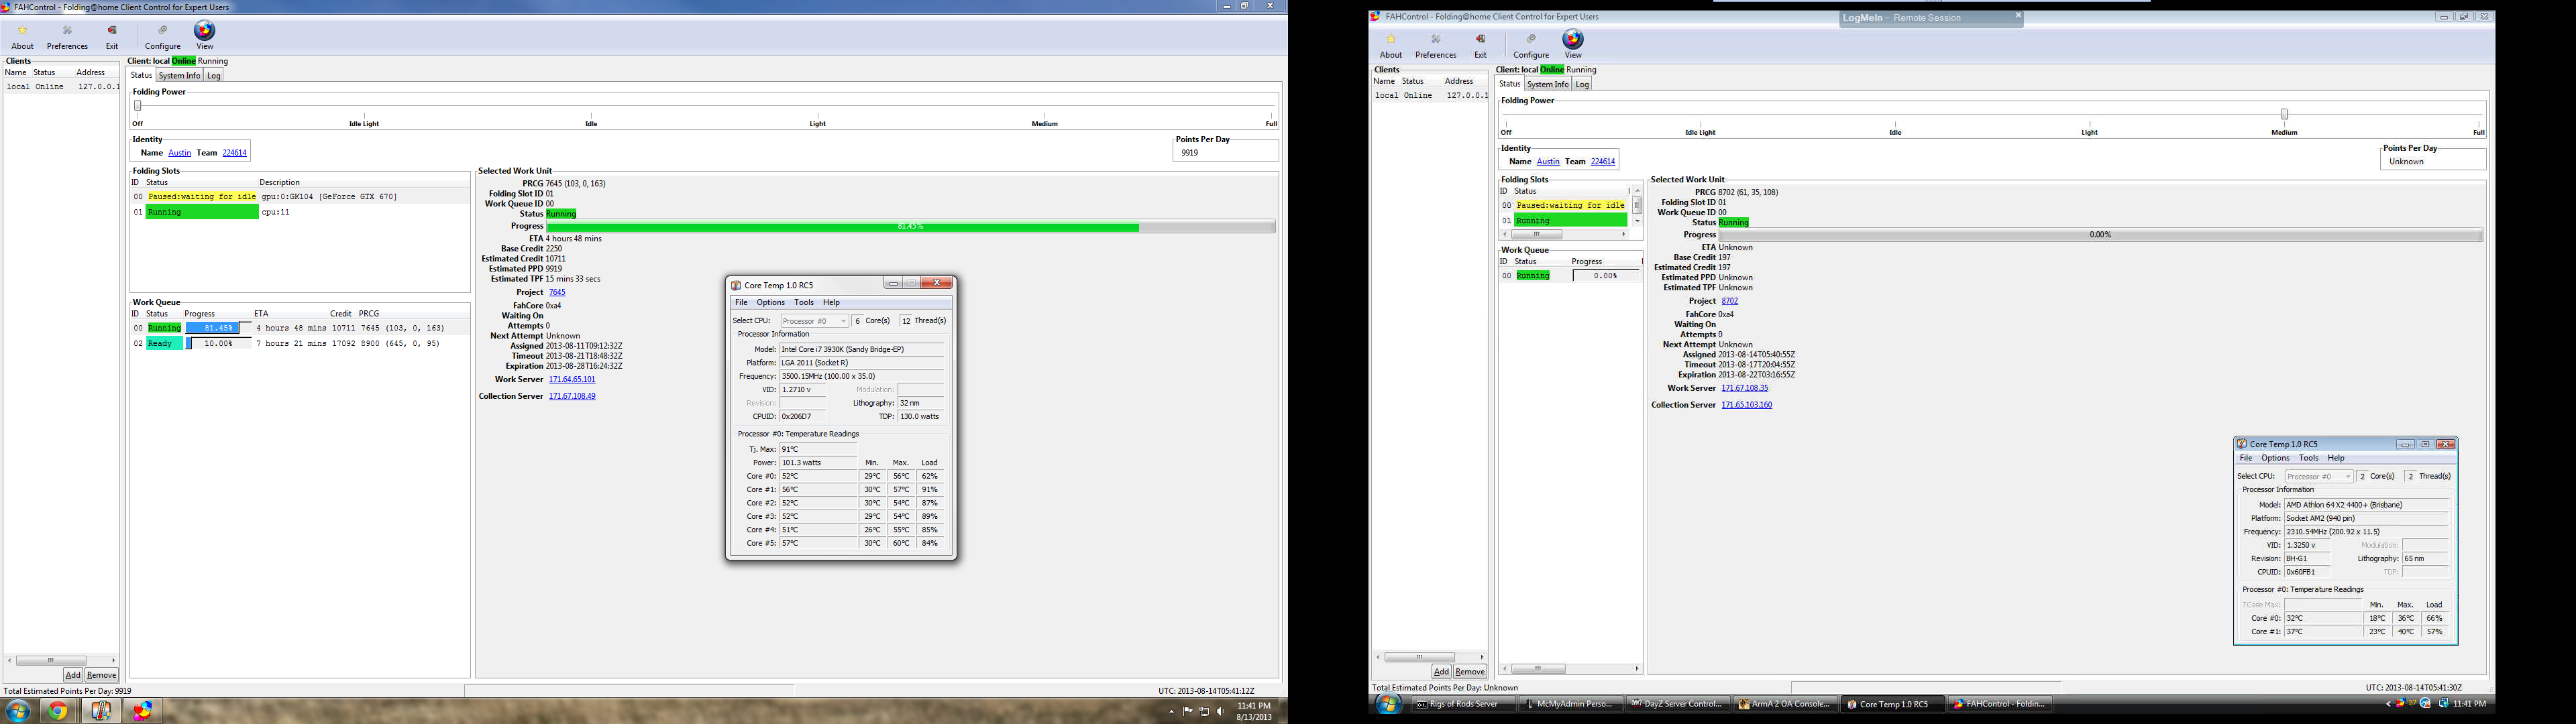Follow the Project 7645 link
The image size is (2576, 724).
click(x=557, y=293)
